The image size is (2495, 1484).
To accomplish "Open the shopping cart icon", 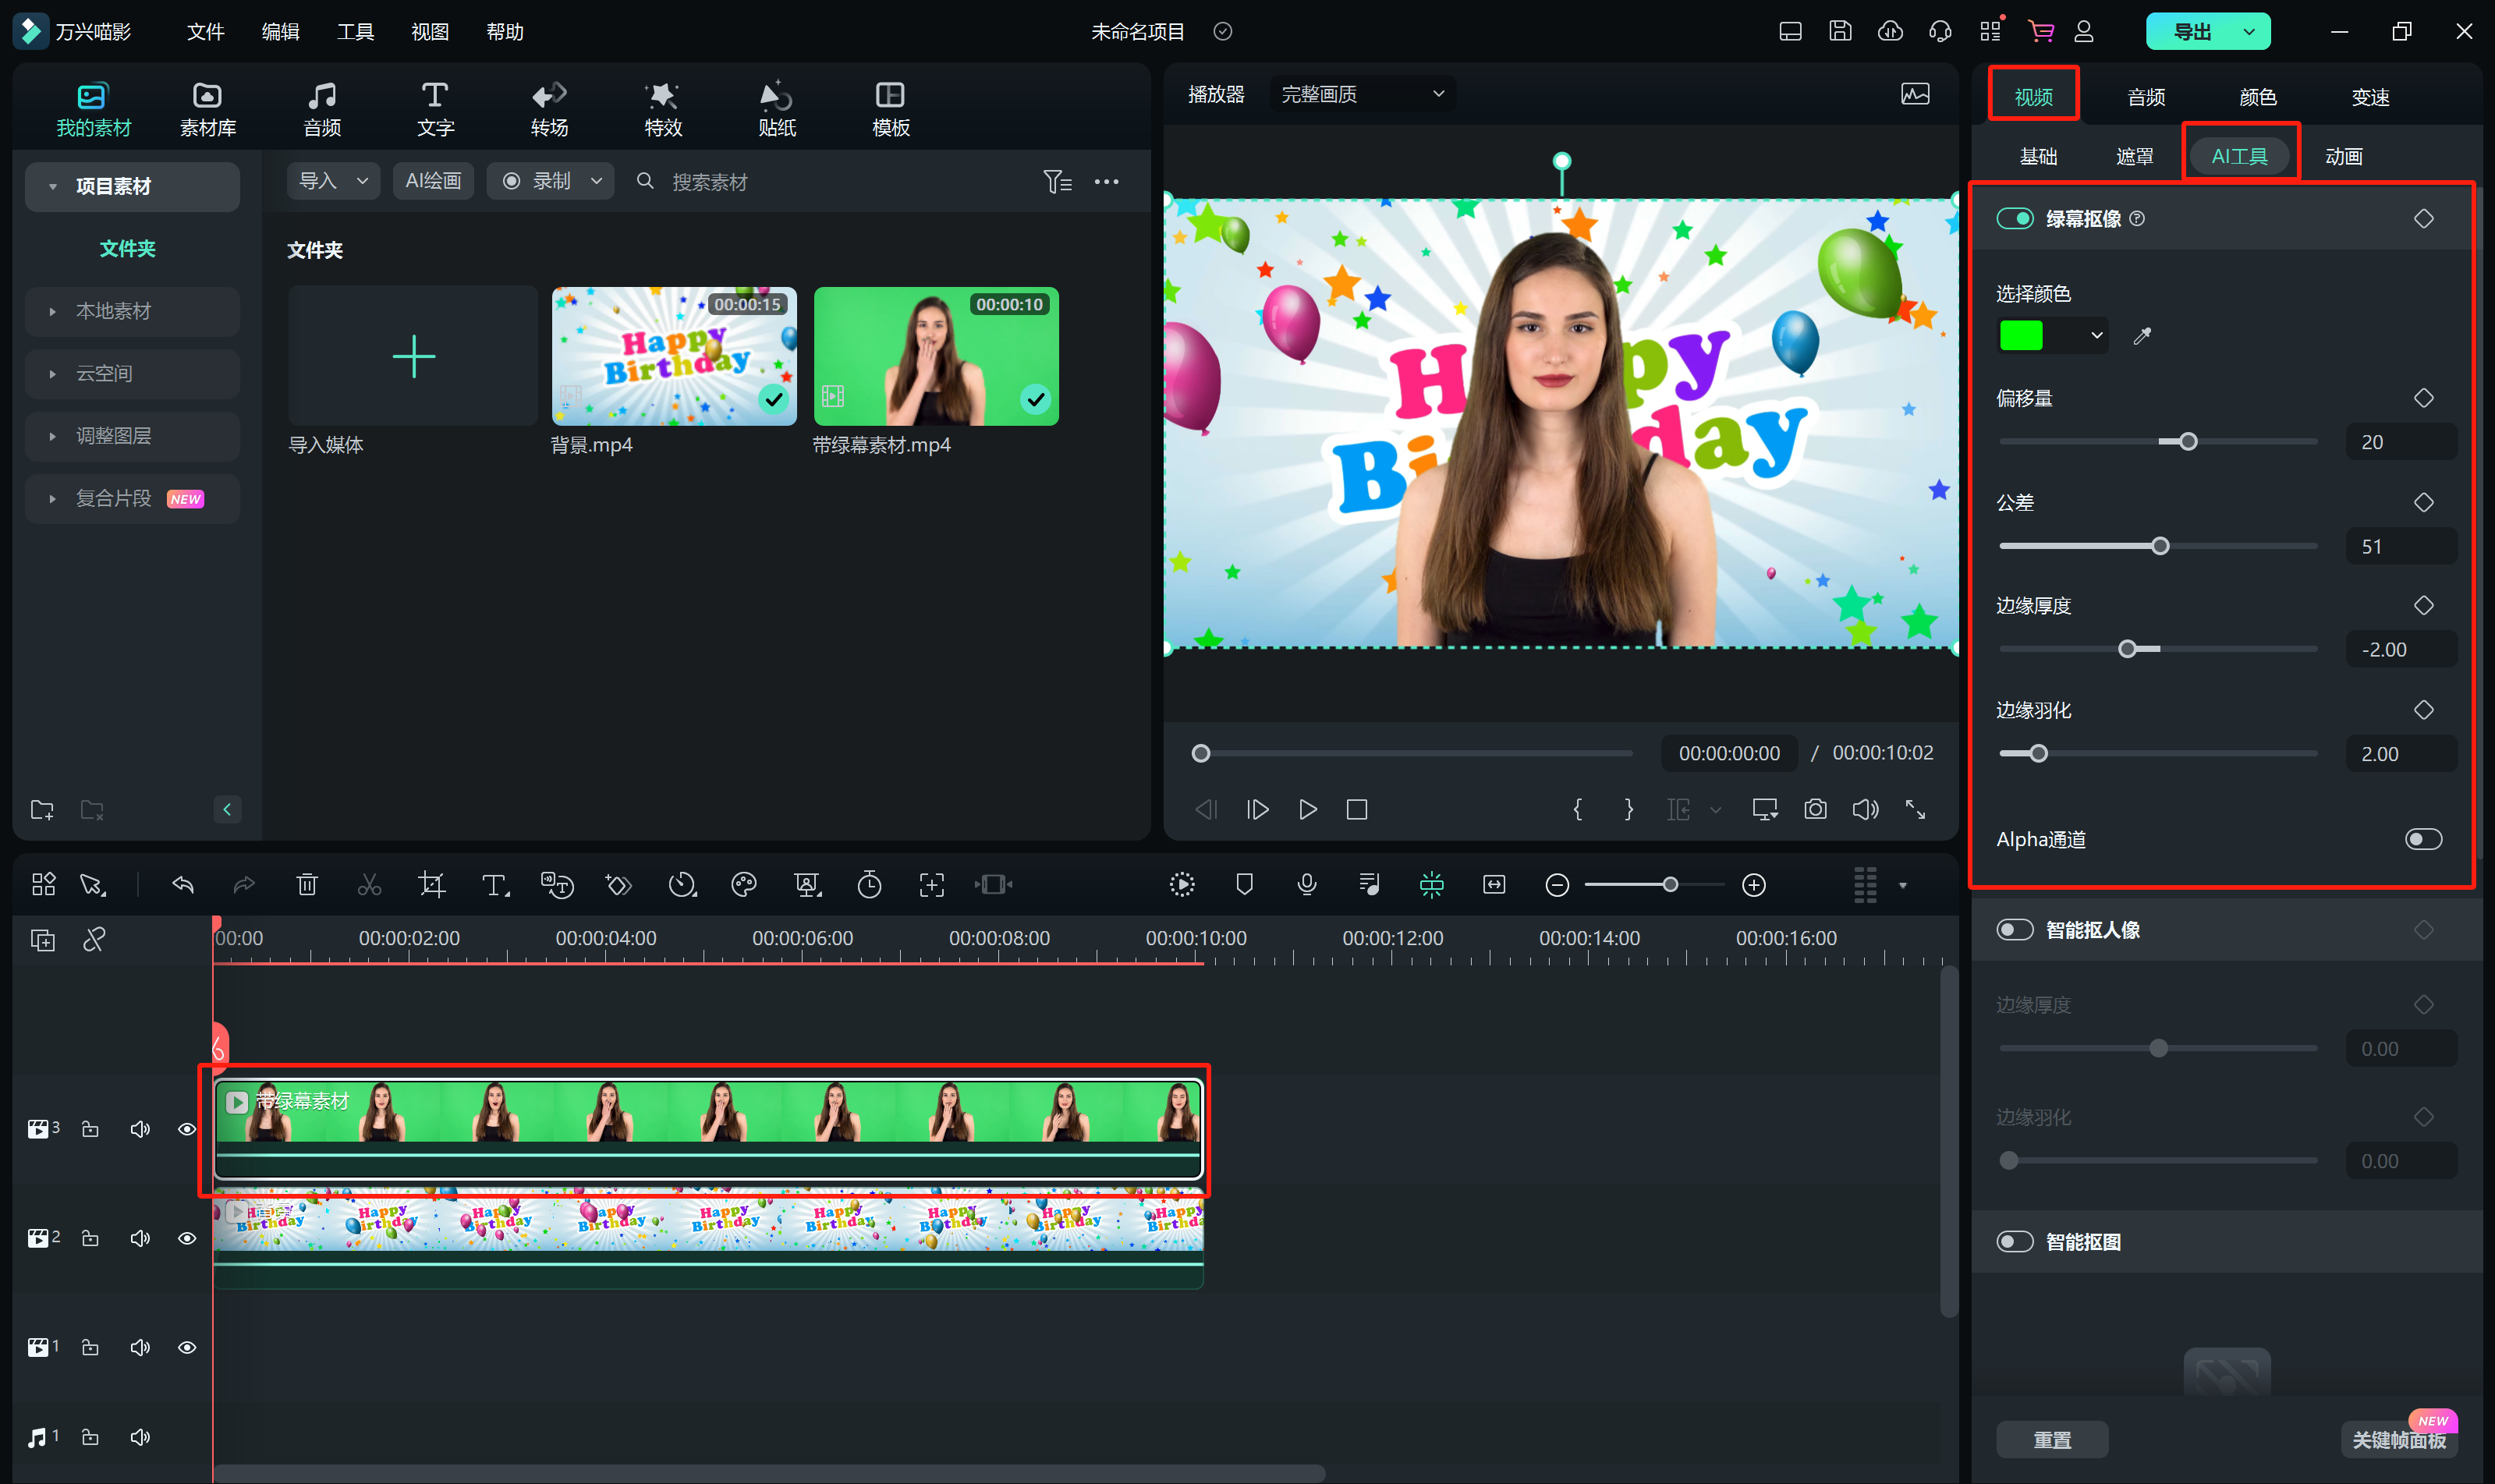I will click(2040, 31).
